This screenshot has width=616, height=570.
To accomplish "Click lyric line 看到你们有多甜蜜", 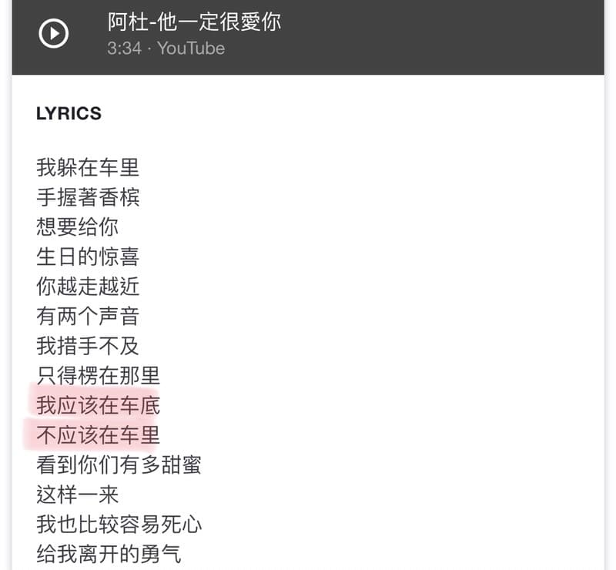I will [119, 464].
